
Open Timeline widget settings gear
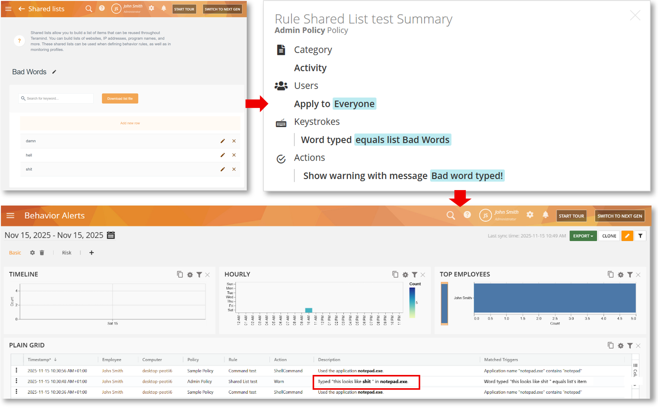click(190, 275)
